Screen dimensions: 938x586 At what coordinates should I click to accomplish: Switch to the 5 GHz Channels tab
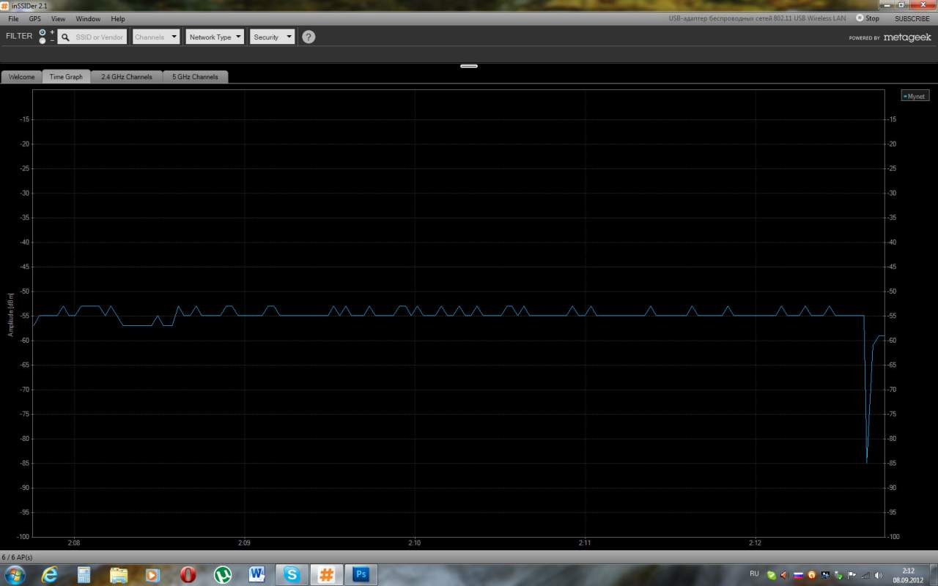tap(195, 77)
